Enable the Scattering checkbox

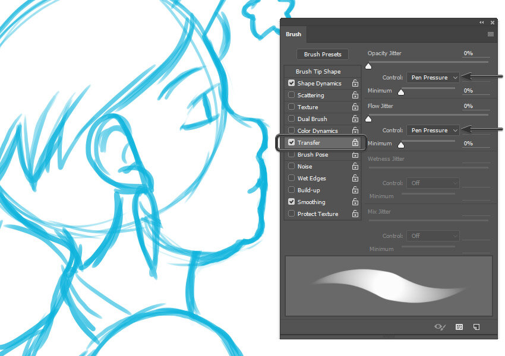292,95
